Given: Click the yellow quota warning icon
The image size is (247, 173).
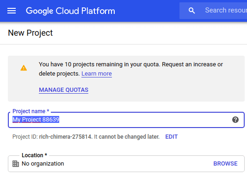Looking at the screenshot, I should pos(24,68).
